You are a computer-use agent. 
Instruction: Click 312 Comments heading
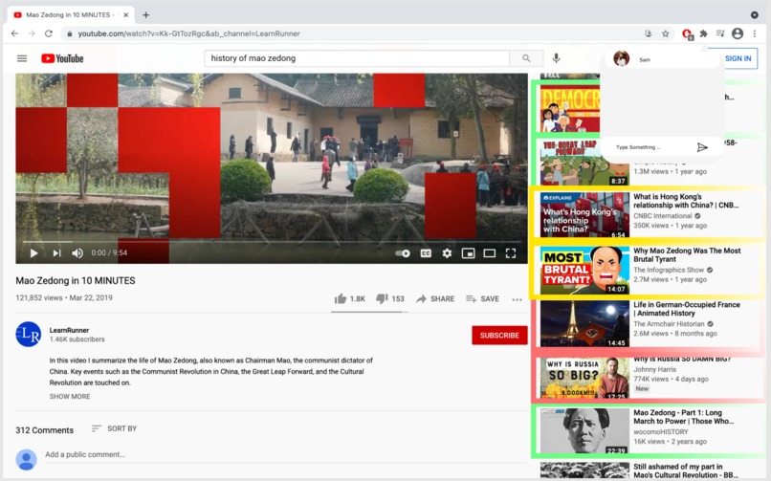[x=44, y=430]
